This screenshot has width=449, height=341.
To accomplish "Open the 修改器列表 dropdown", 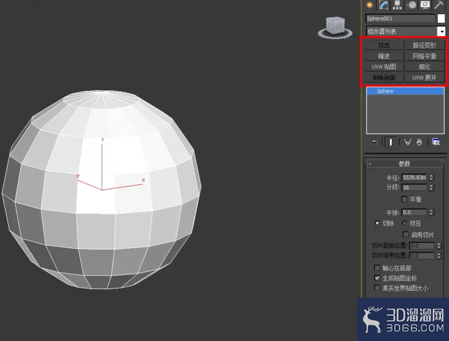I will [406, 31].
